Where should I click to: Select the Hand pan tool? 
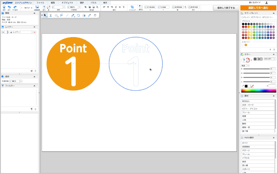(95, 15)
